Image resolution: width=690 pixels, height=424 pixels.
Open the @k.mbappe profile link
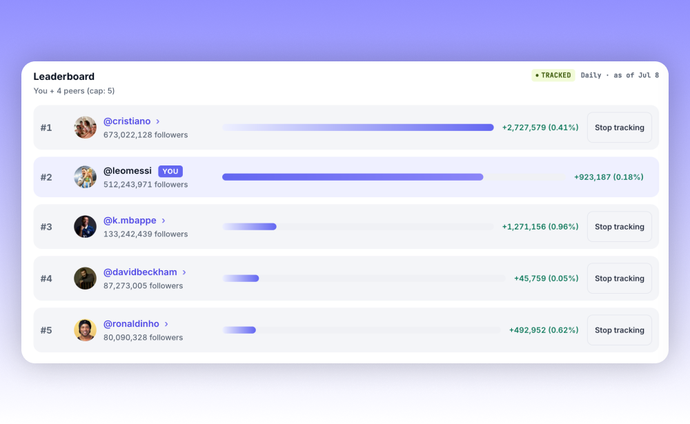pos(130,221)
